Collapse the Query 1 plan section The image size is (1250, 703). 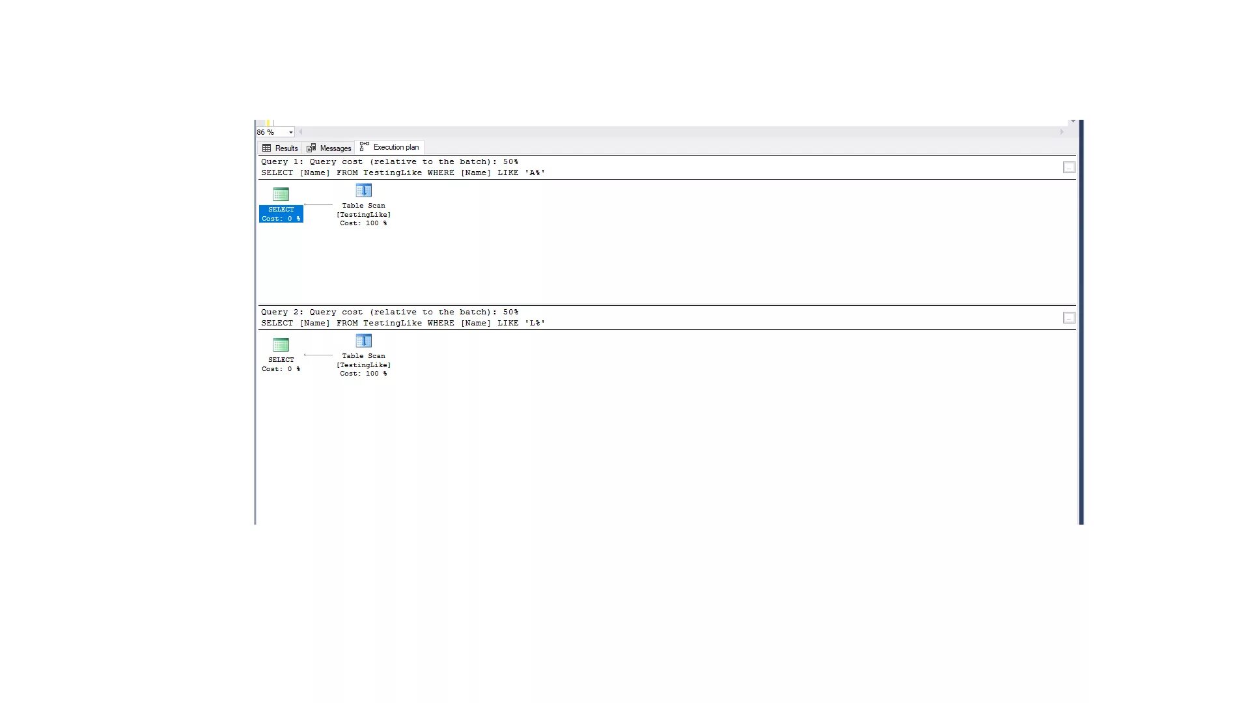(x=1068, y=168)
